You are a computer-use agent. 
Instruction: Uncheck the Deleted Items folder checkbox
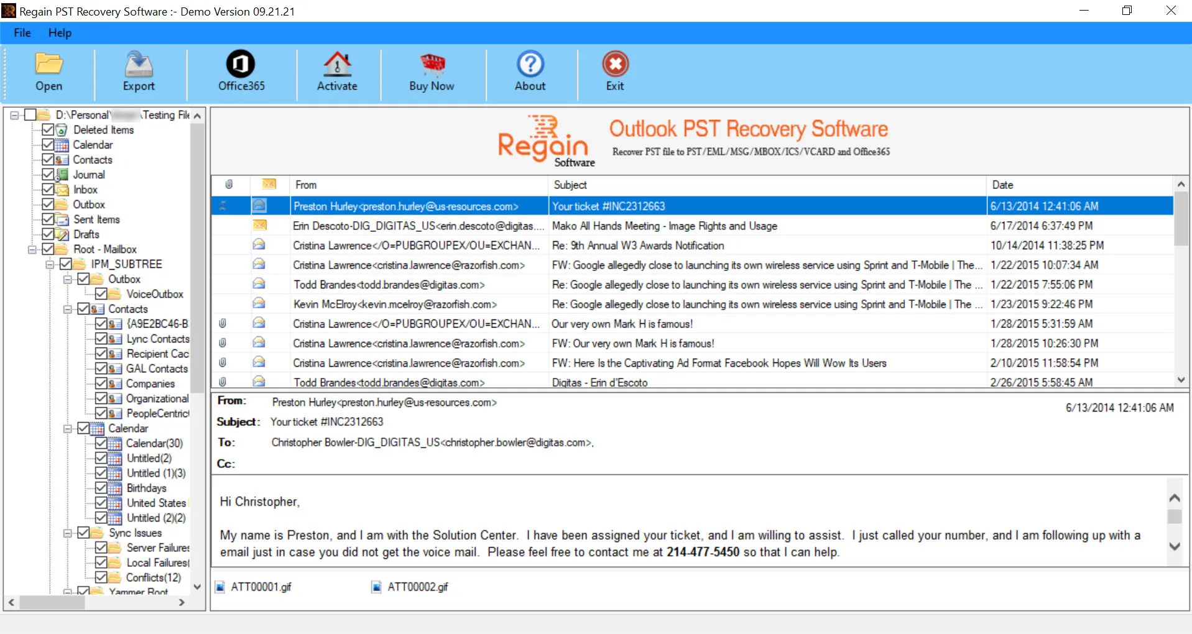point(48,130)
